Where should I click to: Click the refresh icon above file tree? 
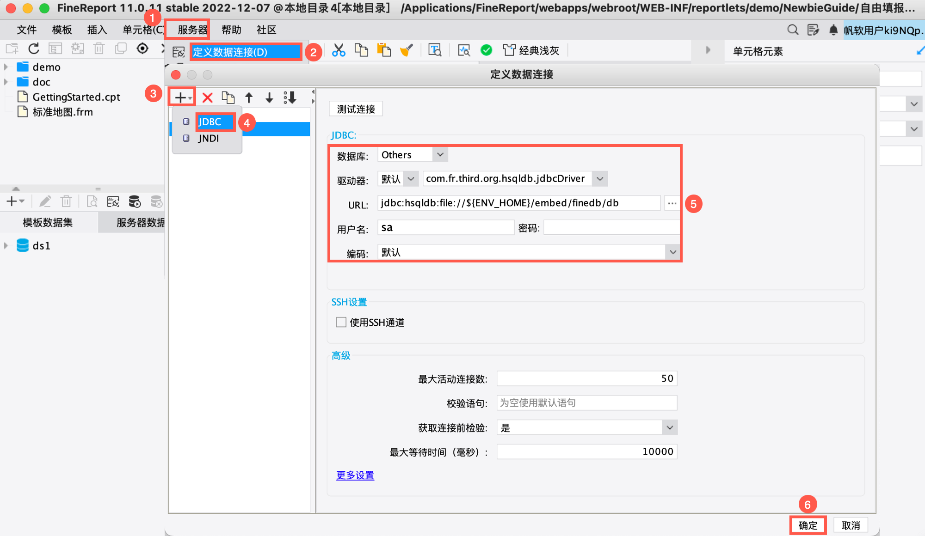click(34, 49)
